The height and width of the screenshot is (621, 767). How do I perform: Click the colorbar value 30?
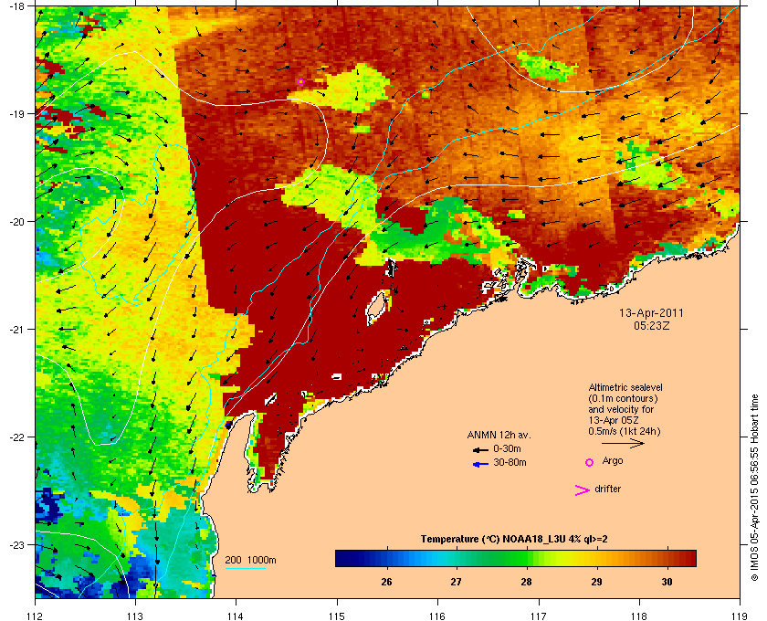(667, 582)
